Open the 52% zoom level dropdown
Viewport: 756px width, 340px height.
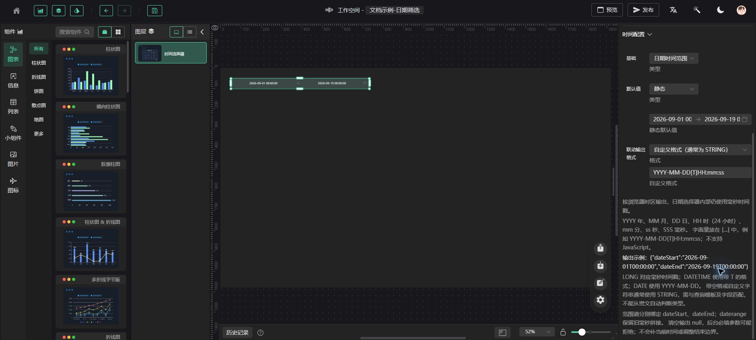537,332
